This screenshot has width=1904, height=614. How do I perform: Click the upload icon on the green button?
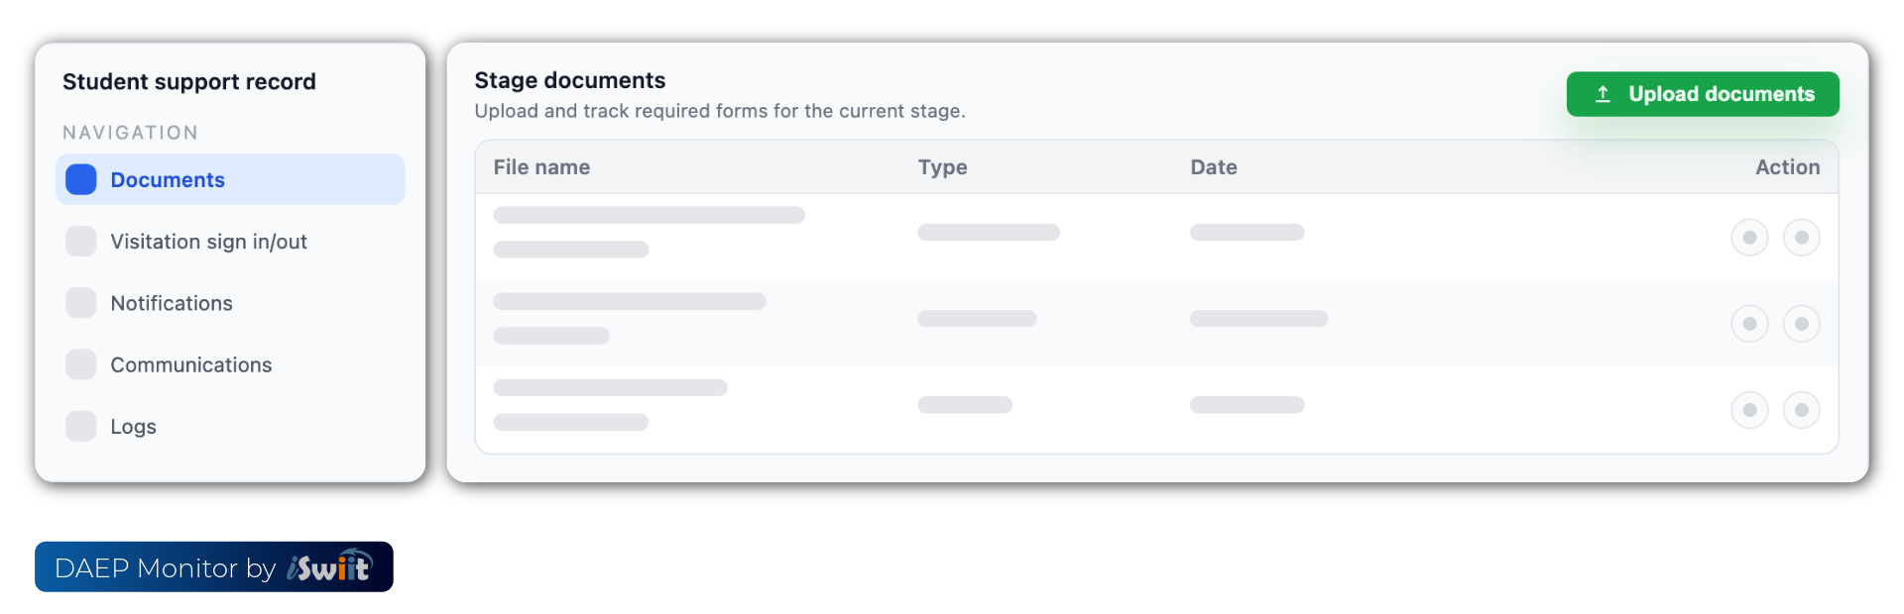tap(1604, 93)
